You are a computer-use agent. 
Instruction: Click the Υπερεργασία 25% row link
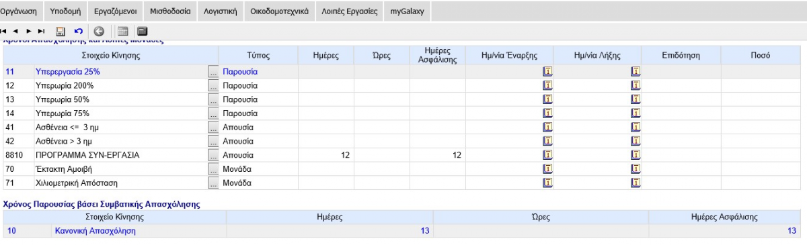pos(67,71)
